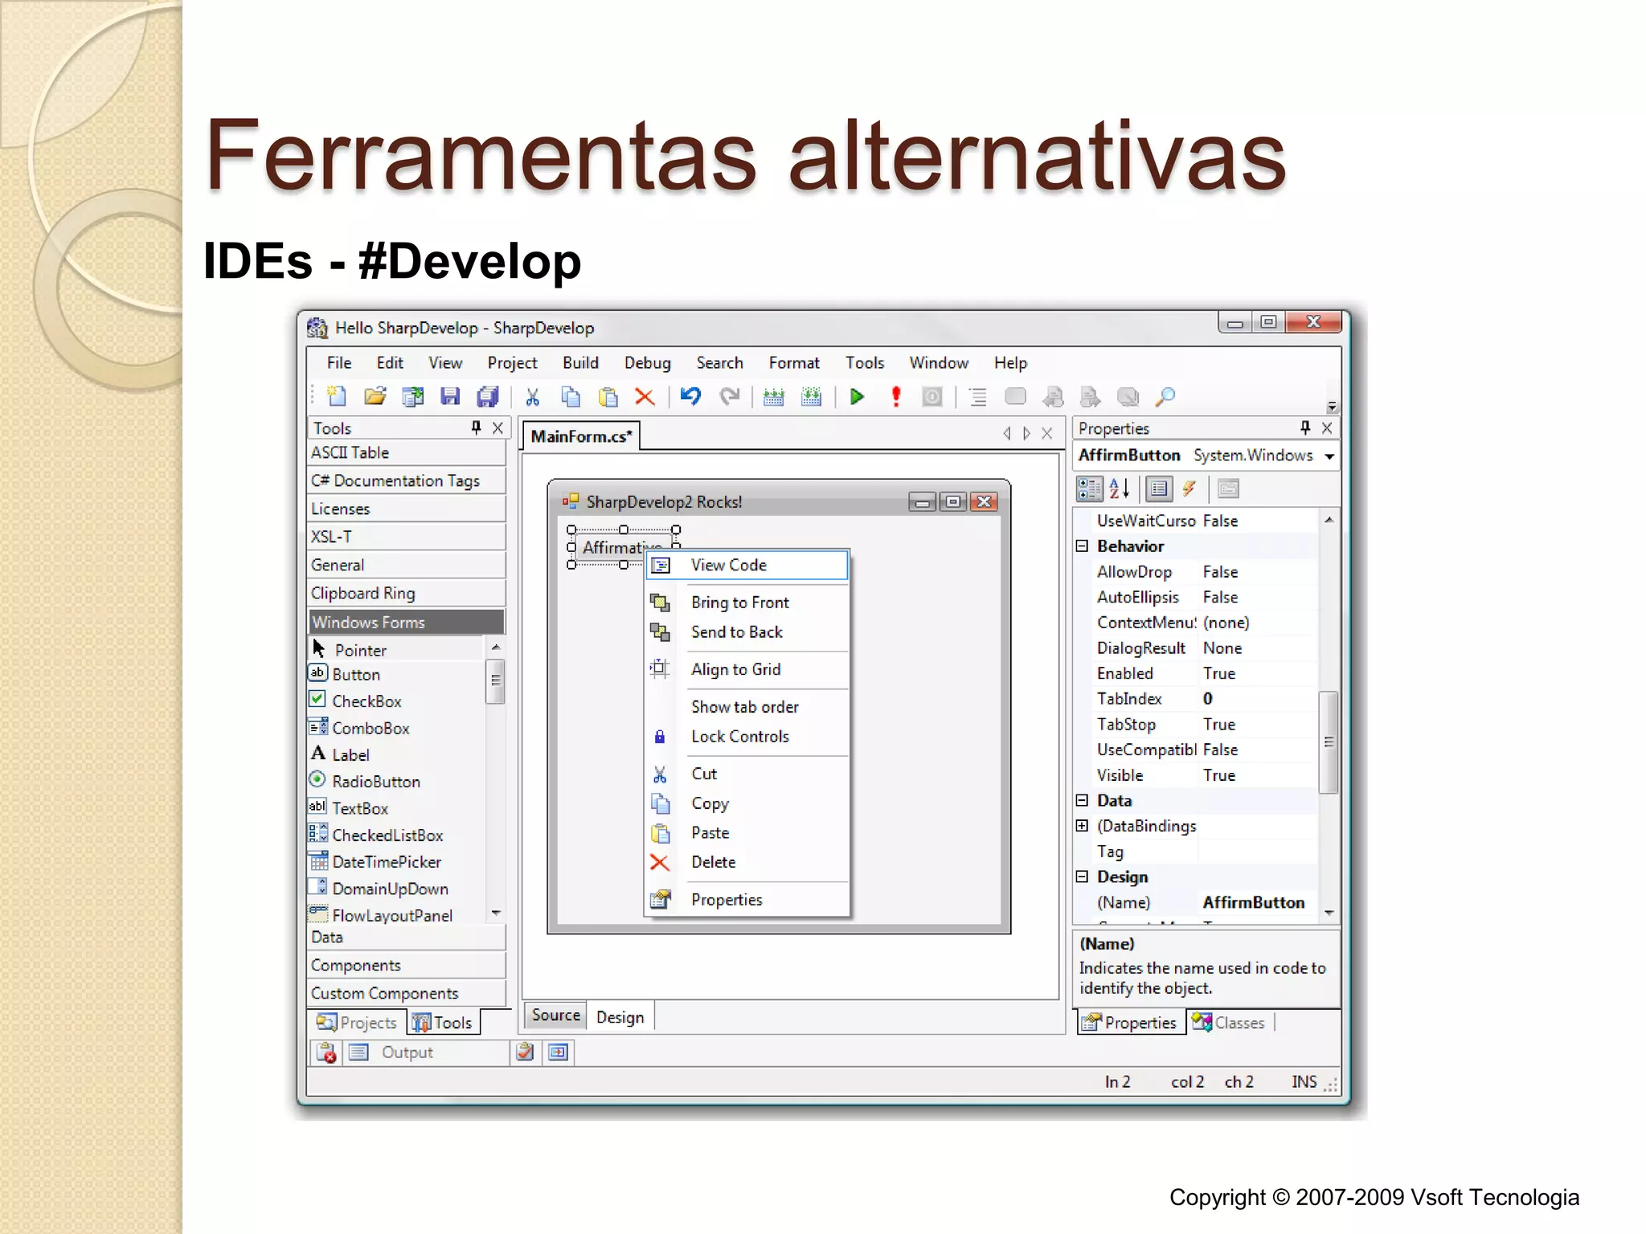Expand the Custom Components toolbox category

pos(407,993)
